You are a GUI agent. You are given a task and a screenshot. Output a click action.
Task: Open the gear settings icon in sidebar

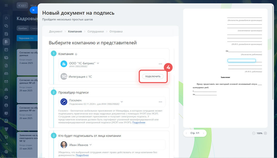click(x=6, y=152)
